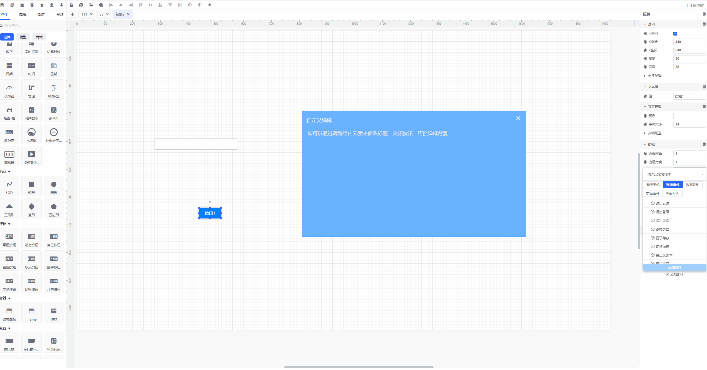
Task: Select the X坐标 radio button
Action: (645, 42)
